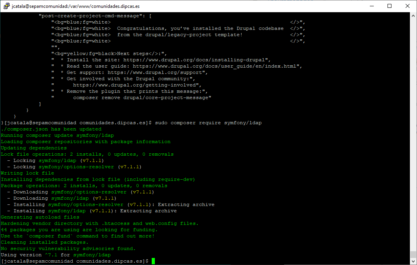Click the green terminal cursor block
This screenshot has width=417, height=265.
coord(153,261)
